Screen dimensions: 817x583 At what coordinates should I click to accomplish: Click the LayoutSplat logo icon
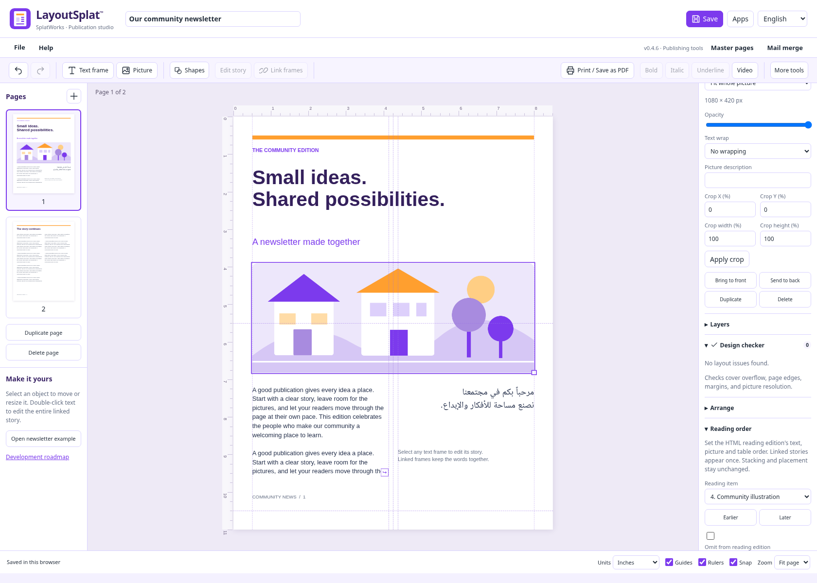pos(20,19)
